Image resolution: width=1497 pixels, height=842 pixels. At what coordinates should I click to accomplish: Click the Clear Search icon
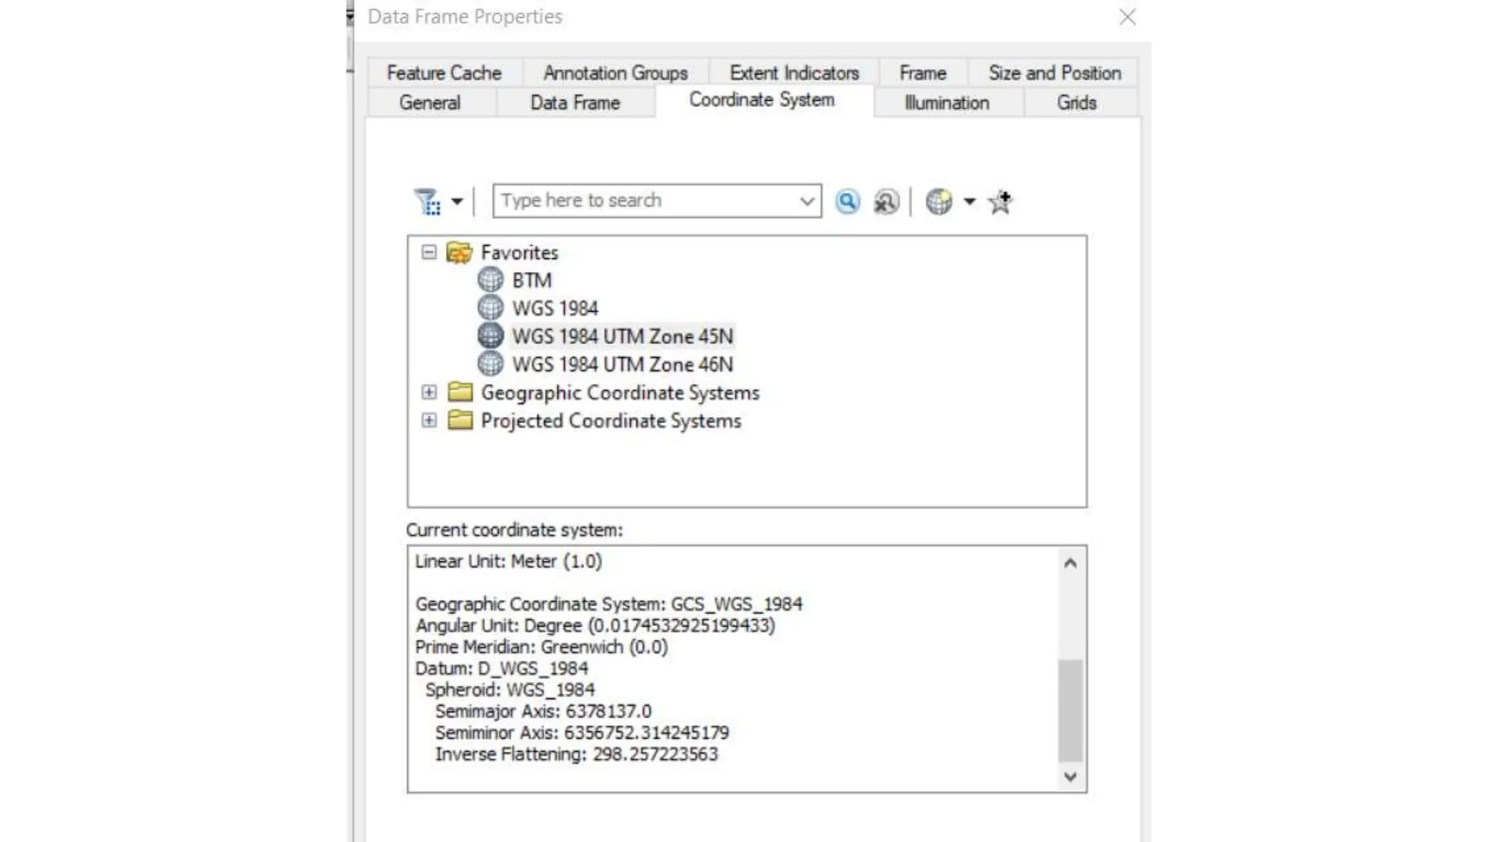886,201
